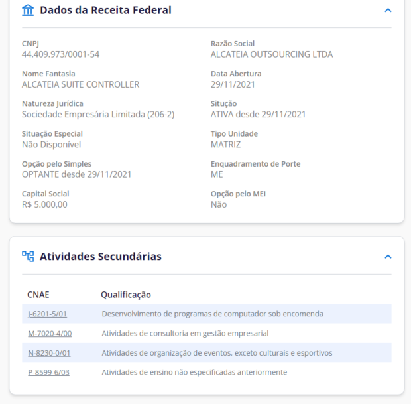Screen dimensions: 411x404
Task: Click the MATRIZ value
Action: [x=225, y=145]
